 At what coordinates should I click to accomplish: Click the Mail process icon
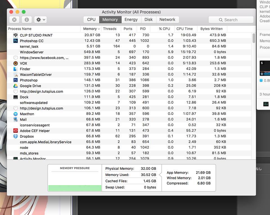15,120
